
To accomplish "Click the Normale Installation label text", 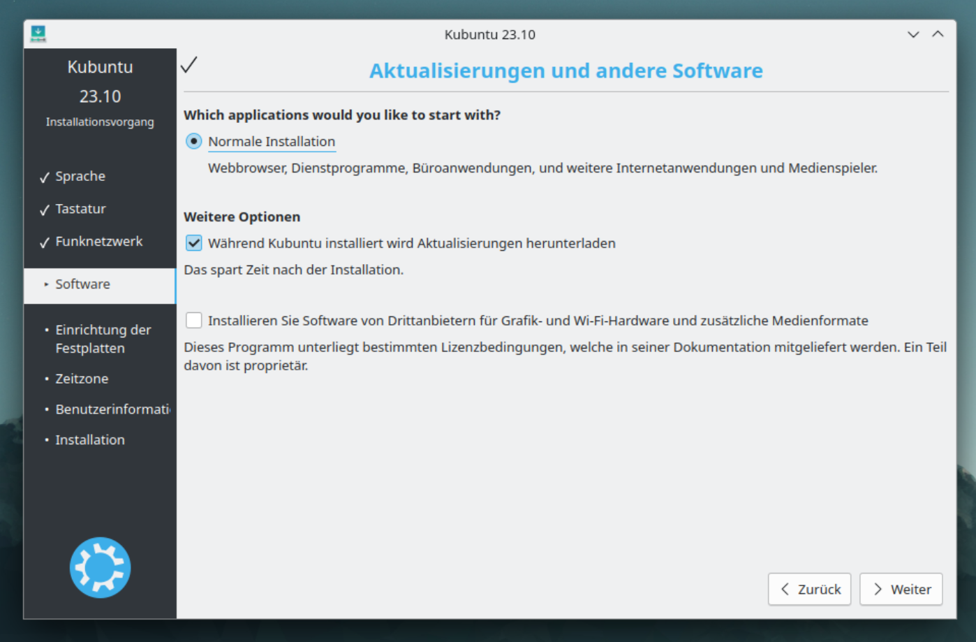I will coord(272,141).
